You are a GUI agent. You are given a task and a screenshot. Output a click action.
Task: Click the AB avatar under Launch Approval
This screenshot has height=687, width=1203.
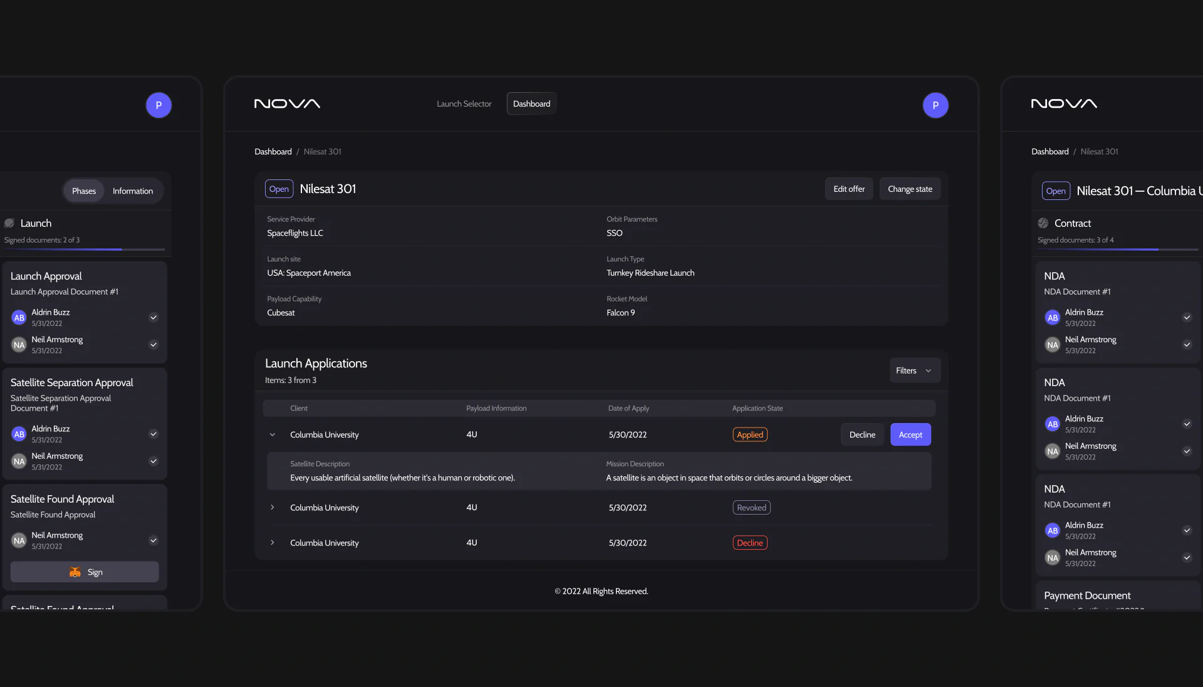click(19, 318)
